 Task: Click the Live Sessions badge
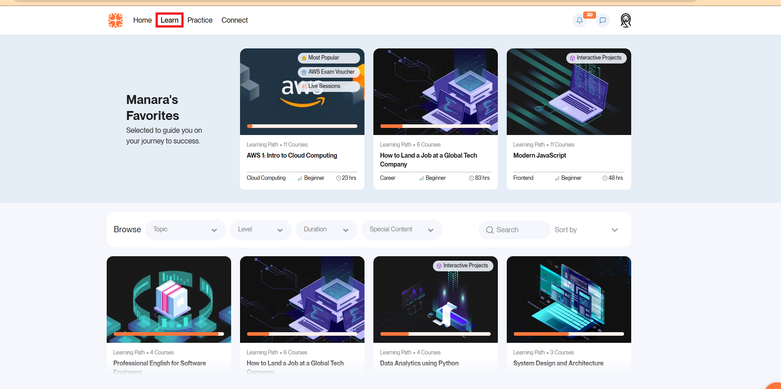329,86
